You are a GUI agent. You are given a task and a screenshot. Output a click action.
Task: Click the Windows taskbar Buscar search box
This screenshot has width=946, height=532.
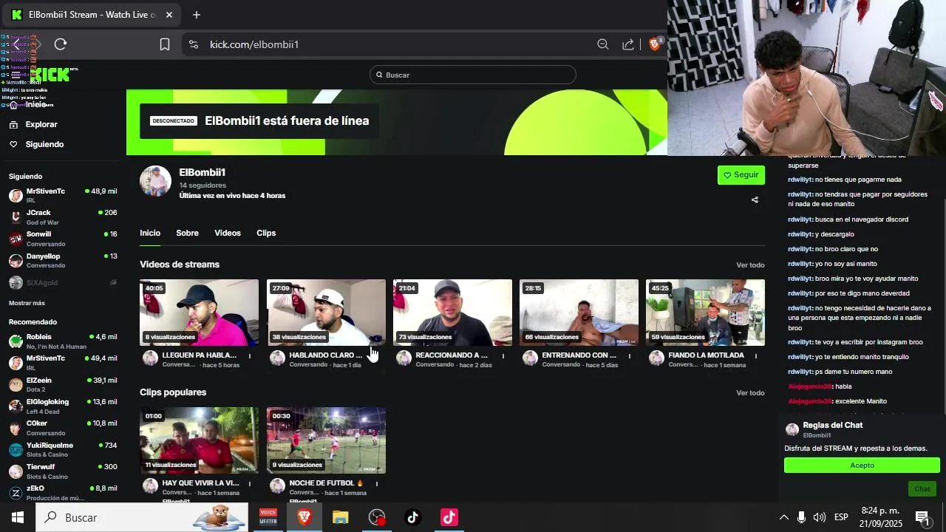[x=142, y=517]
